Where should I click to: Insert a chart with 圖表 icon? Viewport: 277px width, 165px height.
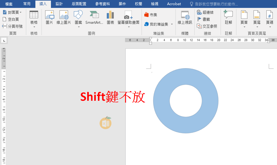pyautogui.click(x=110, y=15)
